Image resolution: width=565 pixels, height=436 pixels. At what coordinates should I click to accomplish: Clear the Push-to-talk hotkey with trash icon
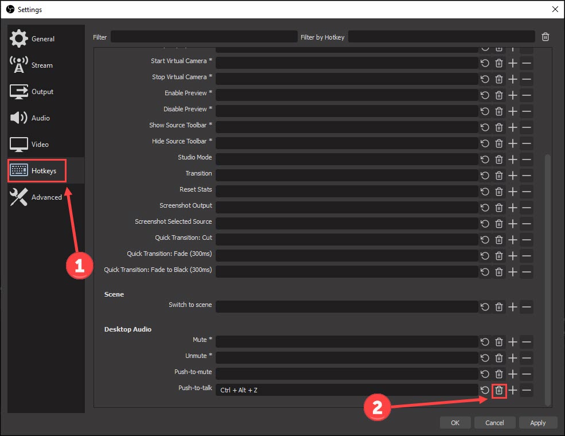[x=499, y=390]
